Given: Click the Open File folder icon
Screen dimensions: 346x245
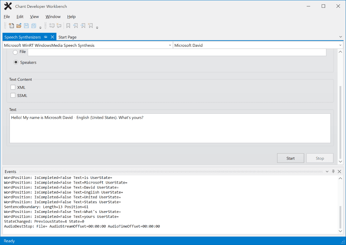Looking at the screenshot, I should [x=19, y=26].
